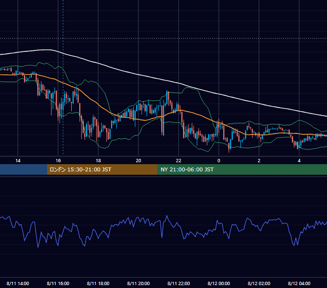Click hour label '4' on price chart axis

tap(299, 161)
